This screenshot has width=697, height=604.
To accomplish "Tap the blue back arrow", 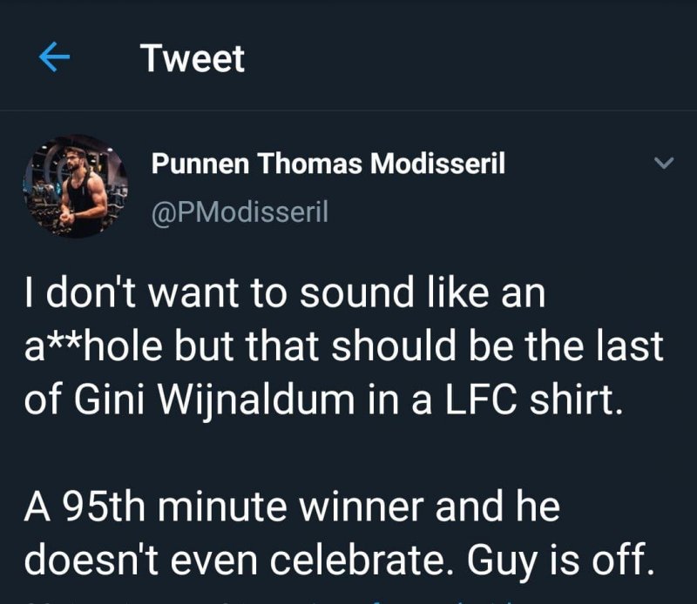I will coord(54,58).
